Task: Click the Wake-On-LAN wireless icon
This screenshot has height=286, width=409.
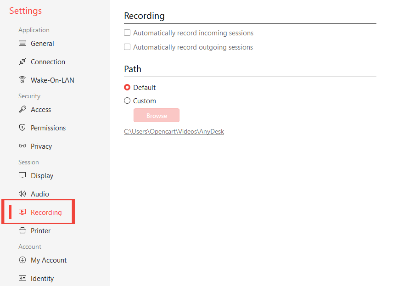Action: point(22,80)
